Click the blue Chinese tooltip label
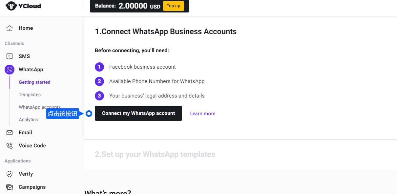 tap(62, 114)
